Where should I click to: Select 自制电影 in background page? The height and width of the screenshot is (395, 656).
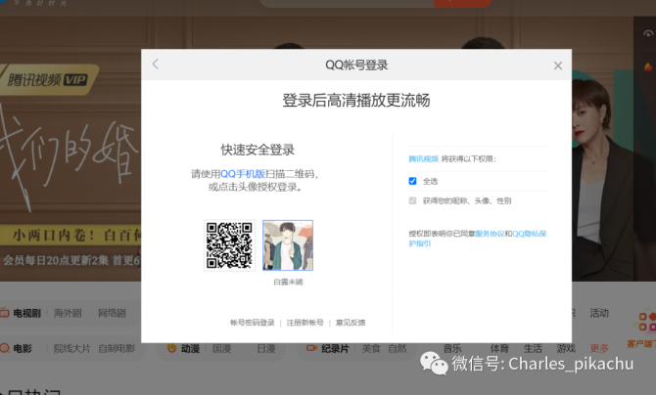click(x=117, y=349)
